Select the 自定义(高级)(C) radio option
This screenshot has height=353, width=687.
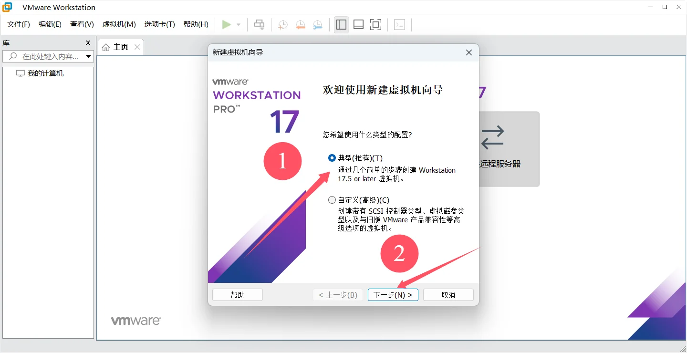(x=332, y=200)
